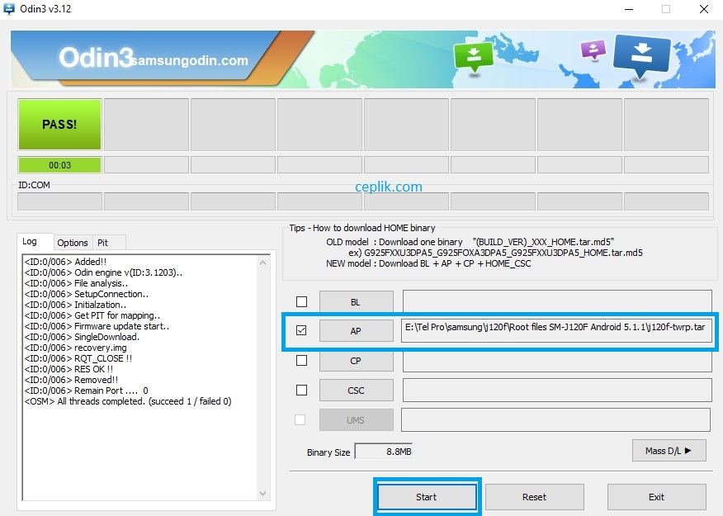Click the 'Odin engine v(ID:3.1203)..' log line

click(103, 272)
